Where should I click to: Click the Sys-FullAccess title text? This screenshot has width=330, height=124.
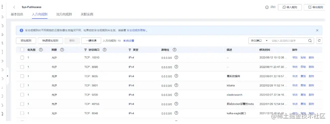[31, 7]
